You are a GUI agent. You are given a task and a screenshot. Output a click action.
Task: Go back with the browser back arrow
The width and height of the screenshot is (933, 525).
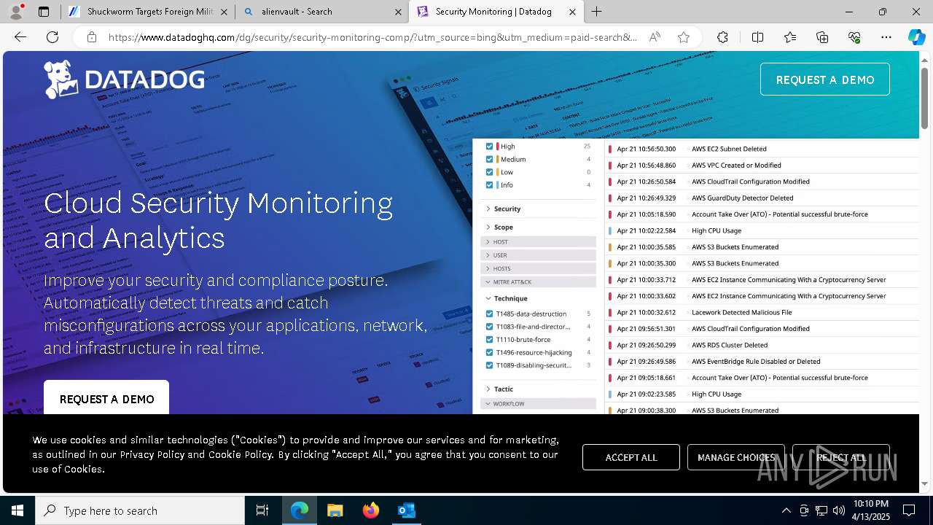point(20,37)
